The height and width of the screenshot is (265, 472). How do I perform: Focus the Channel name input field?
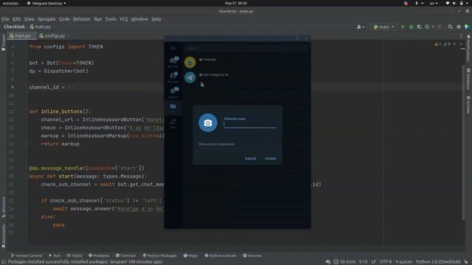coord(250,124)
